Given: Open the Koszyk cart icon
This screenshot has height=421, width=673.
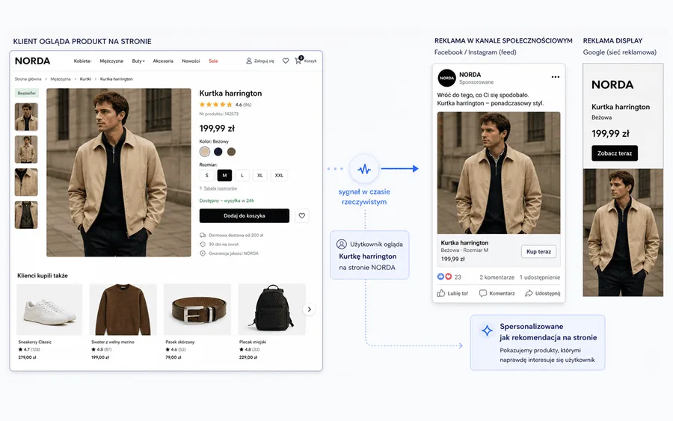Looking at the screenshot, I should 298,61.
